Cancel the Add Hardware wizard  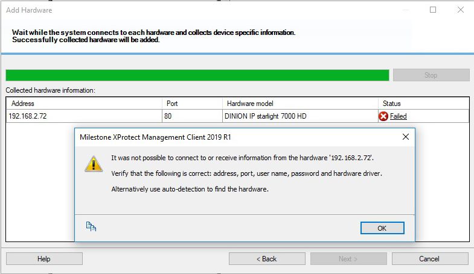click(x=430, y=259)
